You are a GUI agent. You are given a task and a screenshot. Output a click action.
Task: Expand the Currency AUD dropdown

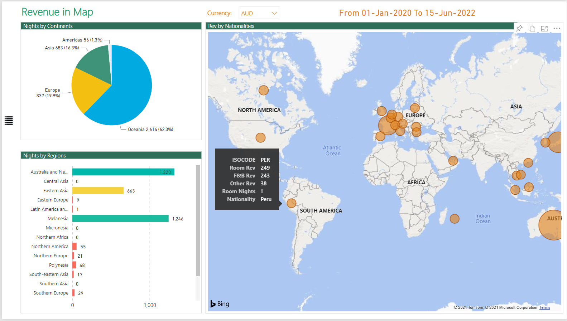pyautogui.click(x=259, y=13)
